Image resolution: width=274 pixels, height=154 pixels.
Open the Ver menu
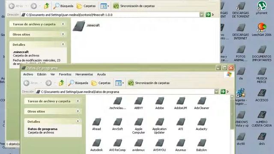coord(53,74)
